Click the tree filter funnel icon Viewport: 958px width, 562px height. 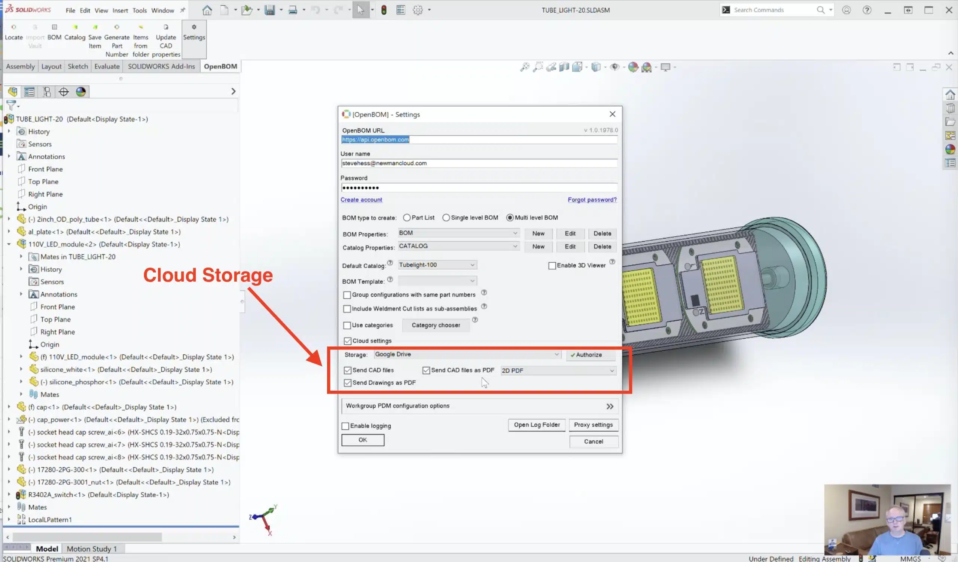tap(11, 105)
